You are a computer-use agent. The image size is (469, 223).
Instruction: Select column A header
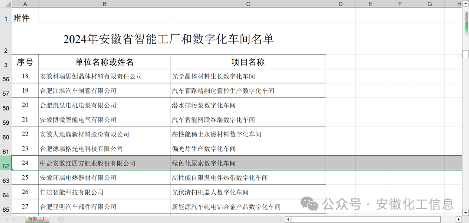coord(25,3)
